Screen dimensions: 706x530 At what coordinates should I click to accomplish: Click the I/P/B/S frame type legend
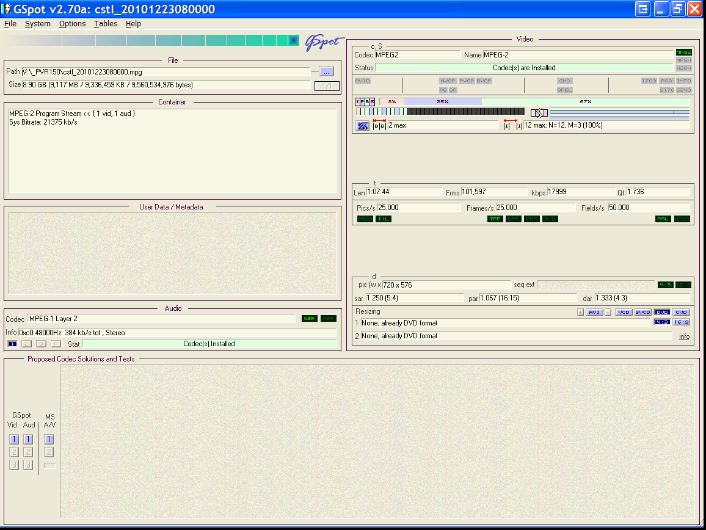365,102
